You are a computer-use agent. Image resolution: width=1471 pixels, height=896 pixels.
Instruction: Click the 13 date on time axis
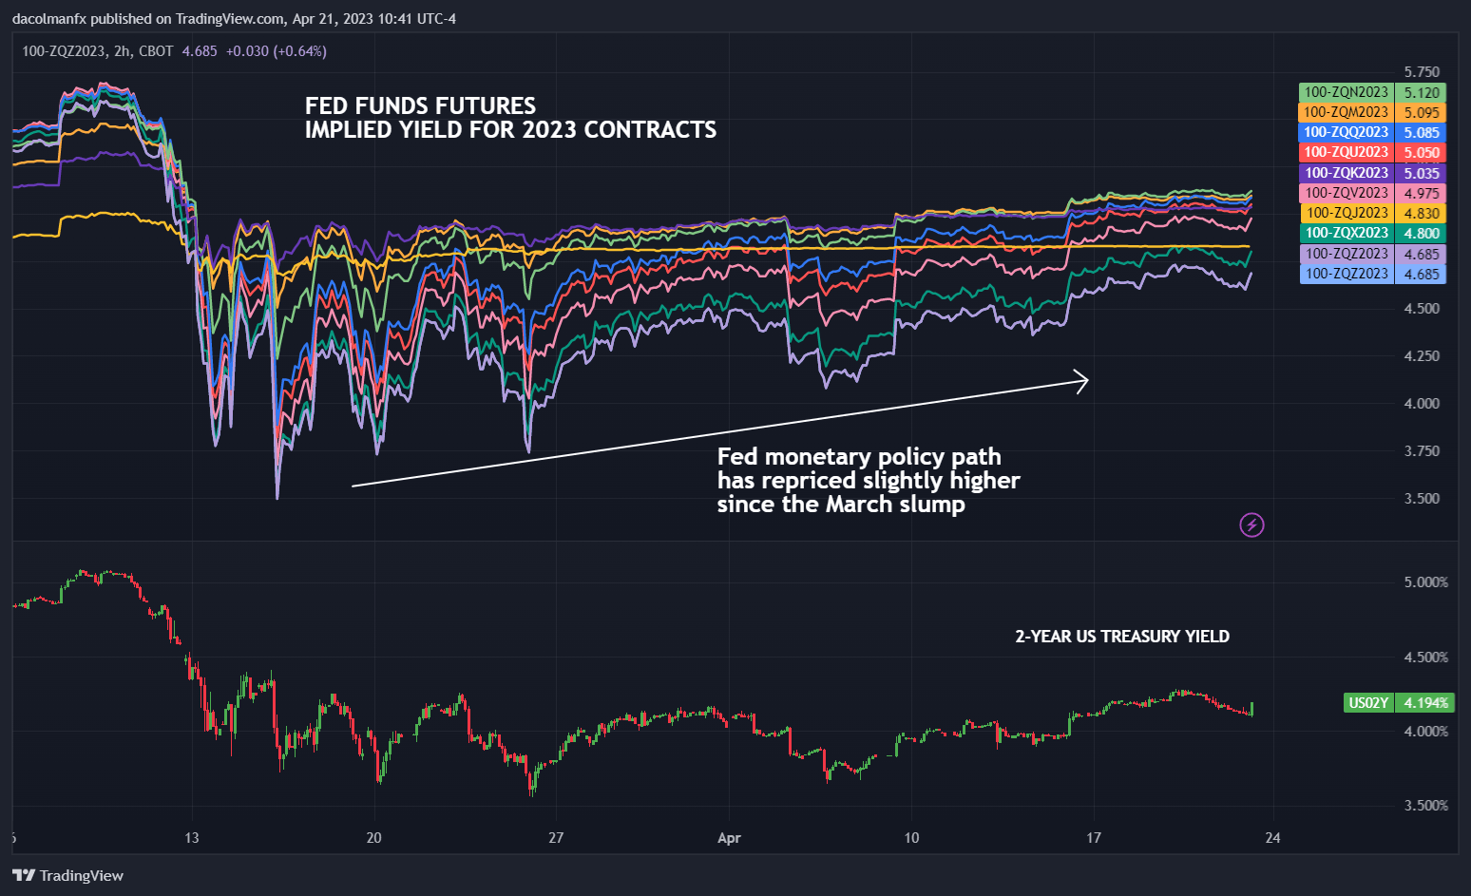coord(192,837)
